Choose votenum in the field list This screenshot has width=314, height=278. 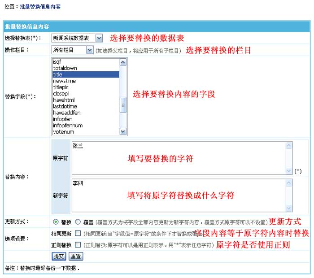tap(63, 132)
